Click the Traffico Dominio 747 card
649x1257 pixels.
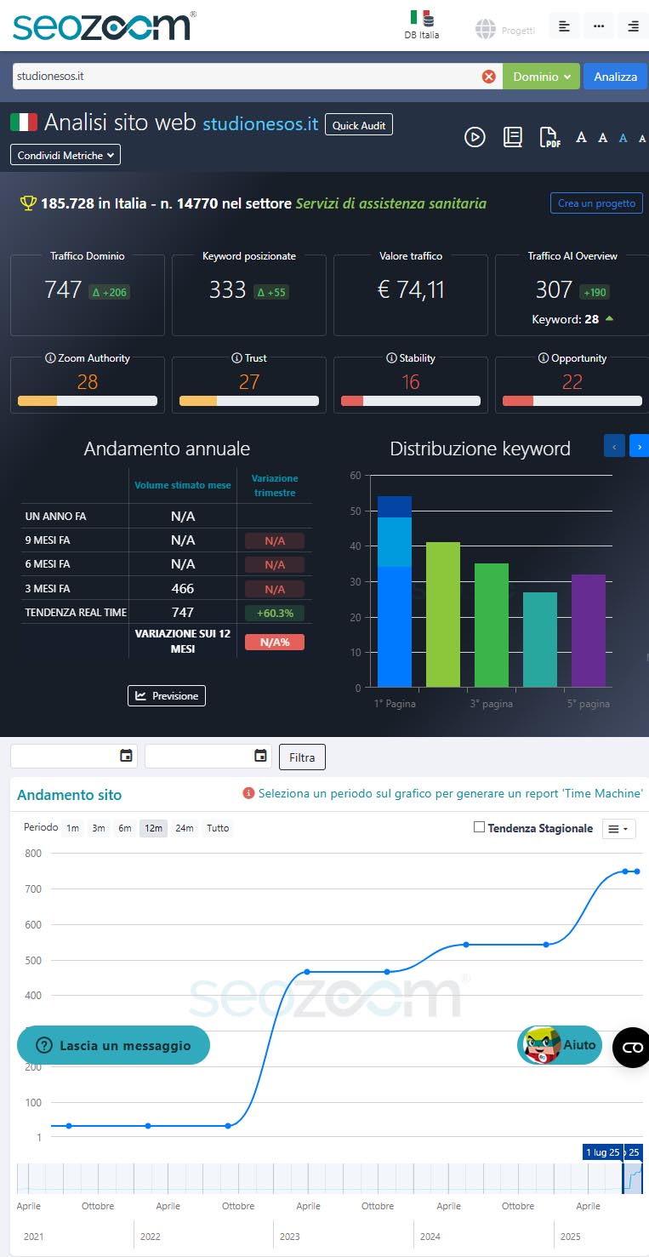pyautogui.click(x=87, y=294)
